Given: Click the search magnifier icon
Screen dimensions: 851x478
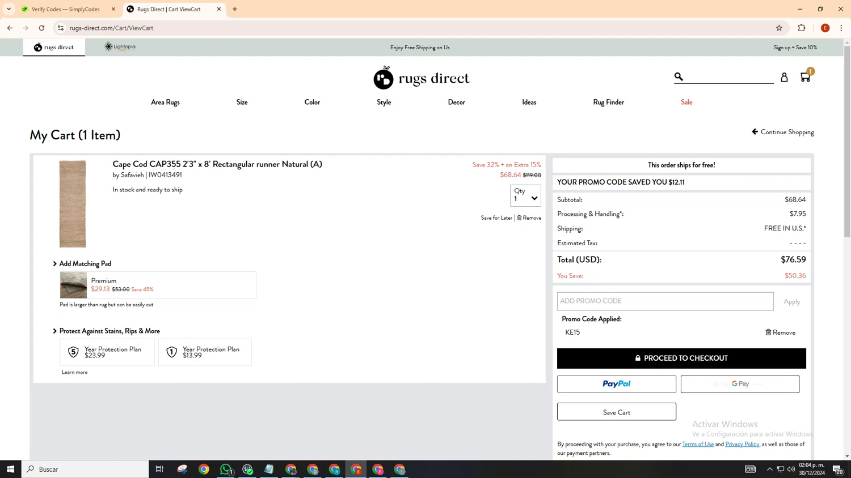Looking at the screenshot, I should click(679, 76).
